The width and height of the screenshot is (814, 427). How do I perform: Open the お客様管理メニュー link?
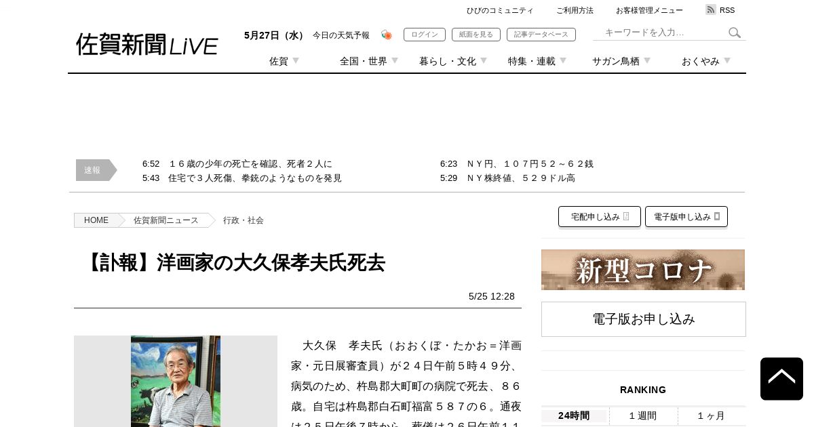pos(649,10)
